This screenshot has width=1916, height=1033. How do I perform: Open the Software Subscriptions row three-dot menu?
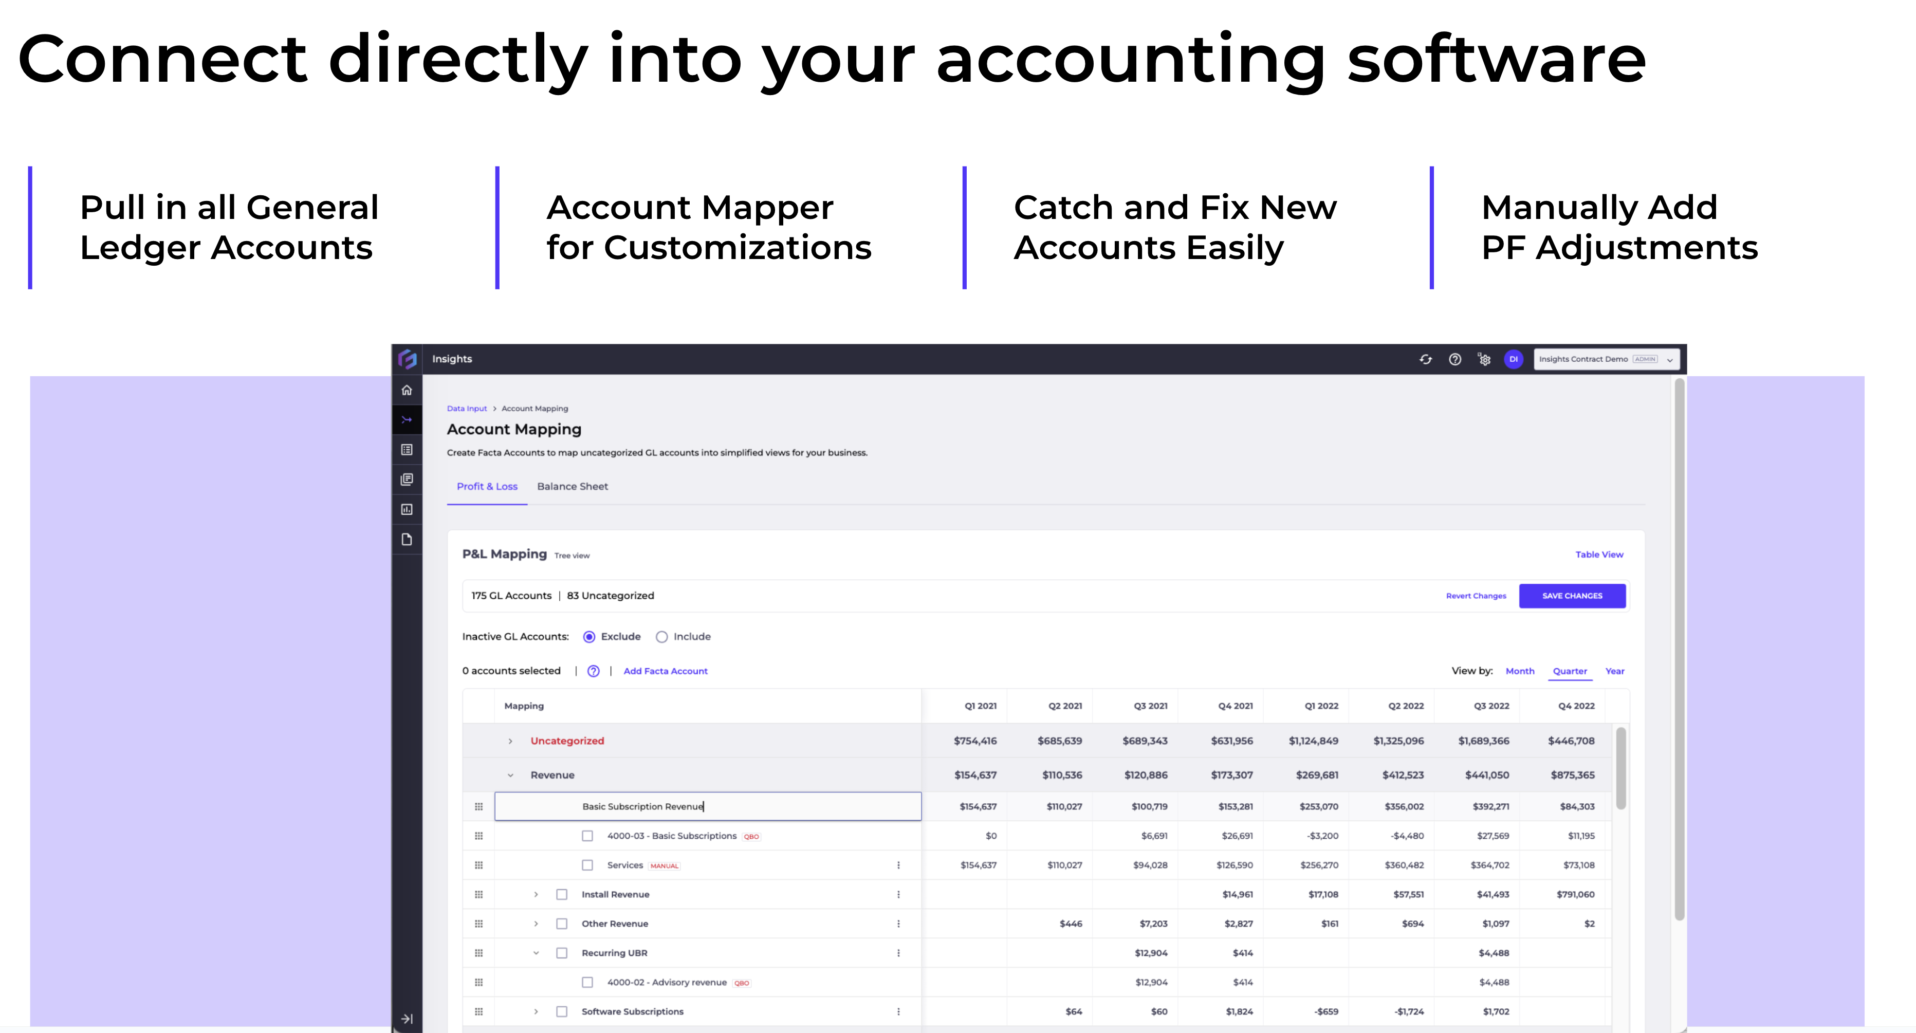click(x=898, y=1011)
